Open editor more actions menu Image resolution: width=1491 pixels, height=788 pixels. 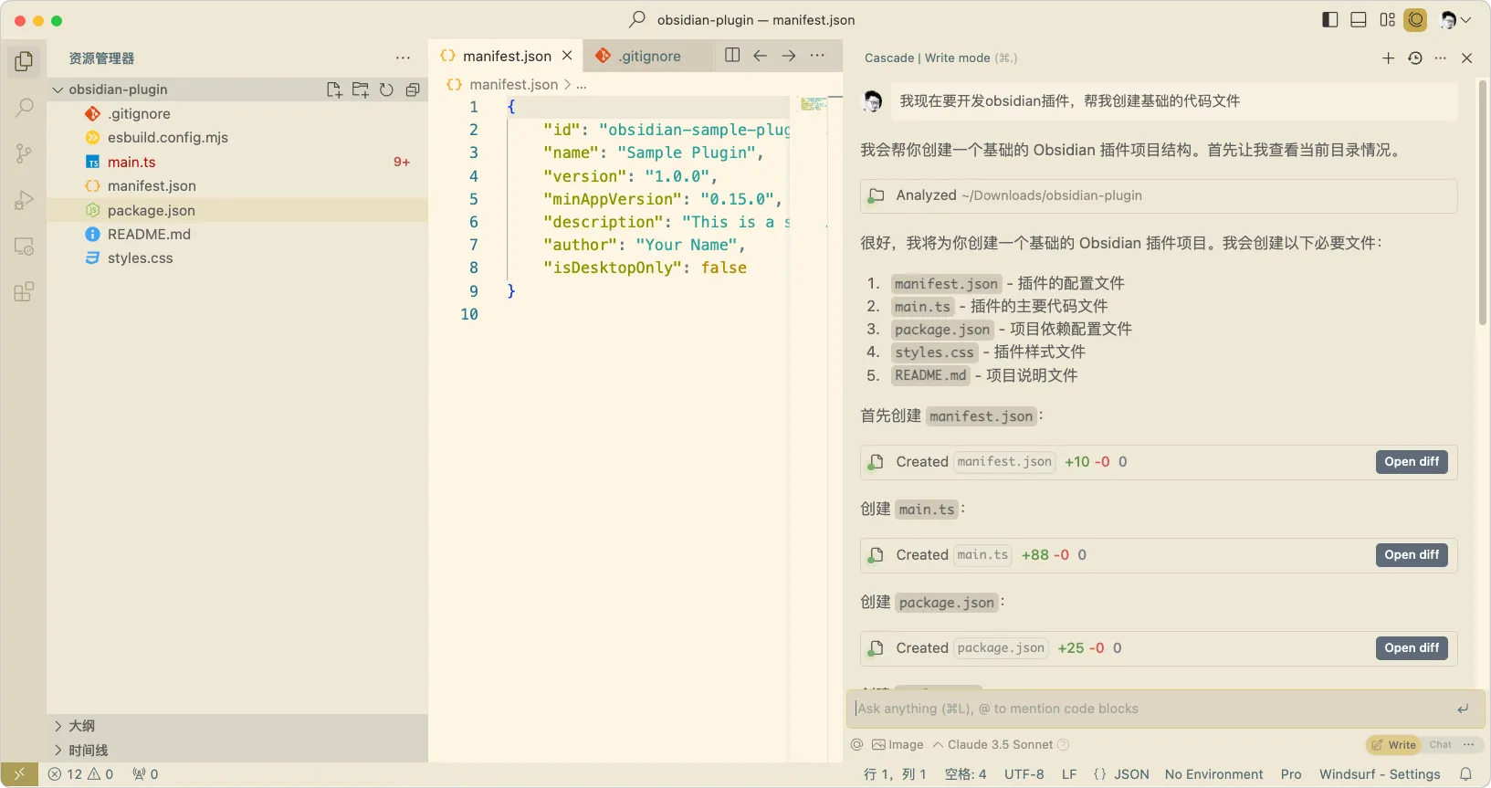point(817,56)
